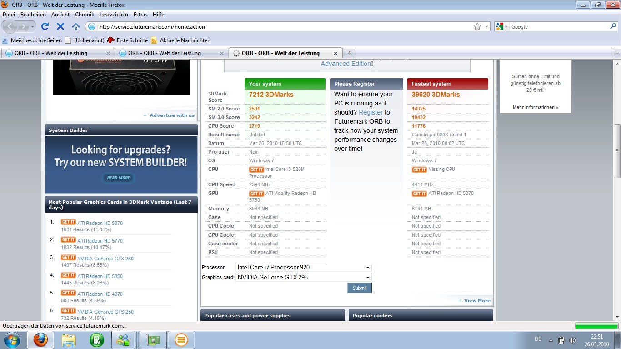This screenshot has width=621, height=349.
Task: Click the System Builder banner
Action: [x=121, y=165]
